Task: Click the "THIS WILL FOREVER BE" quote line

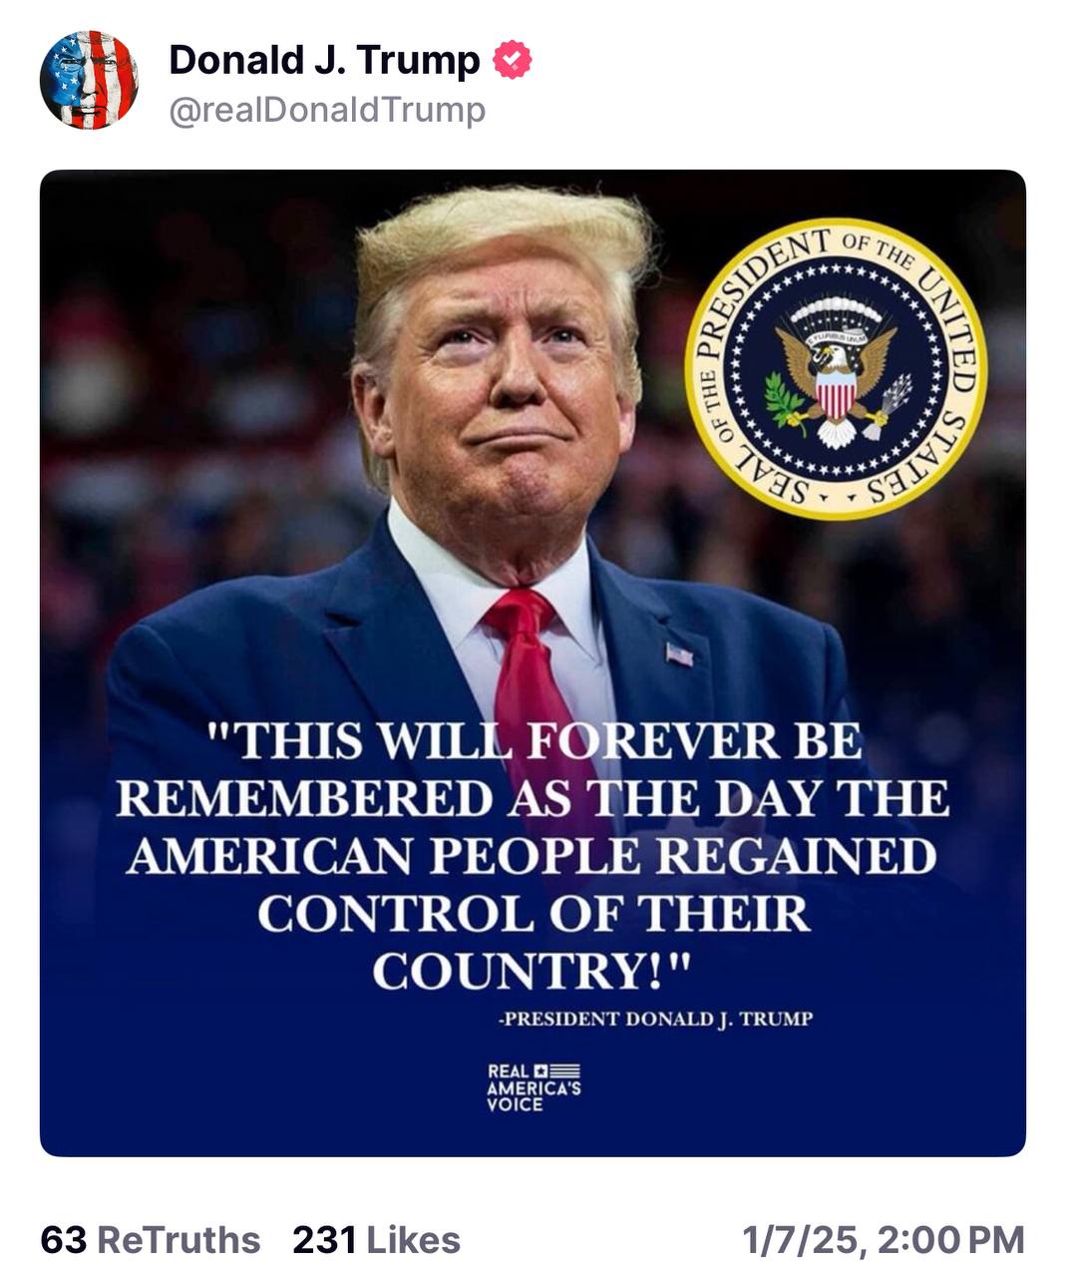Action: 533,741
